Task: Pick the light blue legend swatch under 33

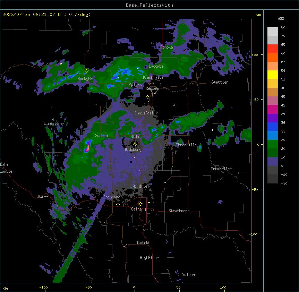Action: click(x=273, y=136)
